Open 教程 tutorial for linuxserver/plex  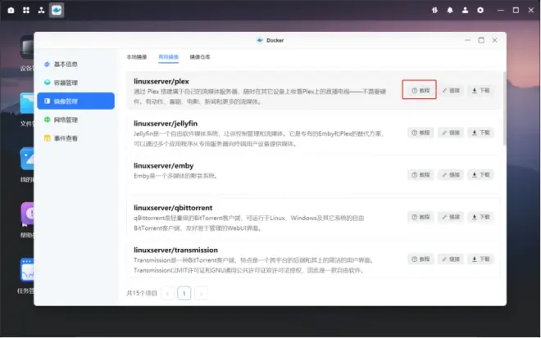pyautogui.click(x=421, y=91)
